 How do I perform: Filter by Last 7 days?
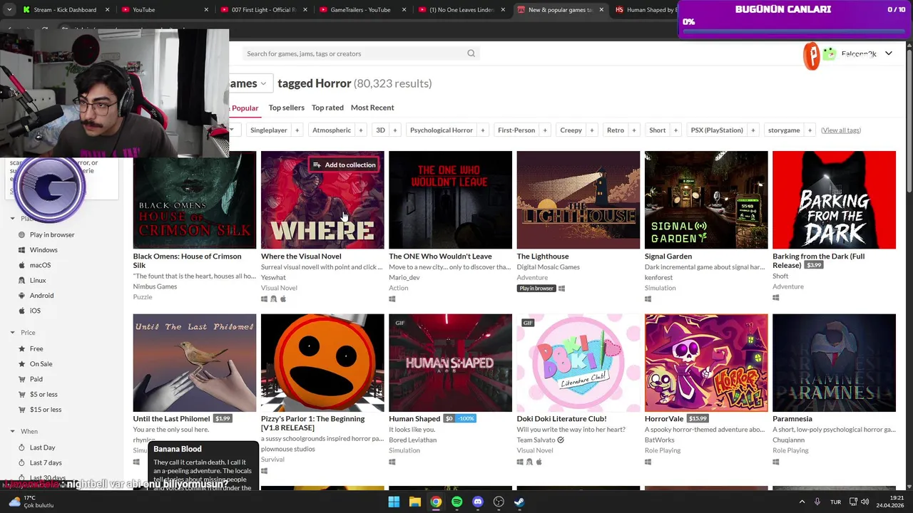tap(46, 462)
